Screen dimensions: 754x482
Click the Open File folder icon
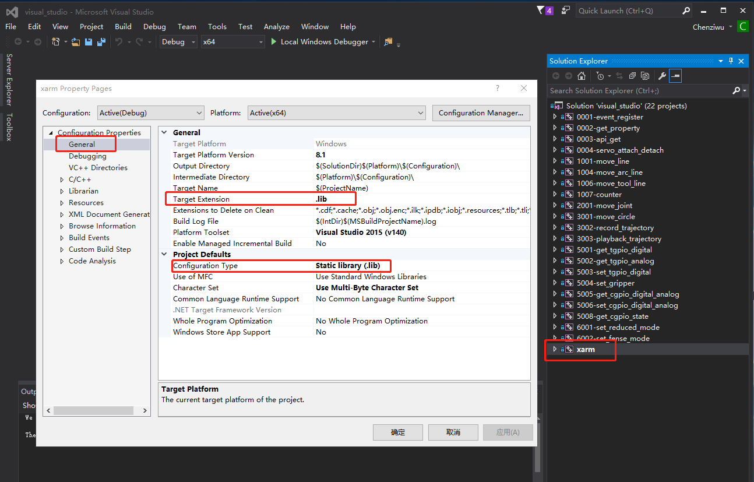76,42
